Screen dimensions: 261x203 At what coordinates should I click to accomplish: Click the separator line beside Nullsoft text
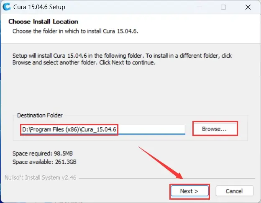(167, 178)
